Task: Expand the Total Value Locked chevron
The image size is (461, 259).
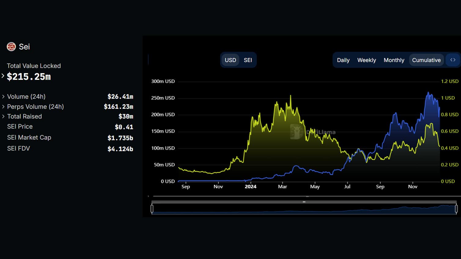Action: coord(3,76)
